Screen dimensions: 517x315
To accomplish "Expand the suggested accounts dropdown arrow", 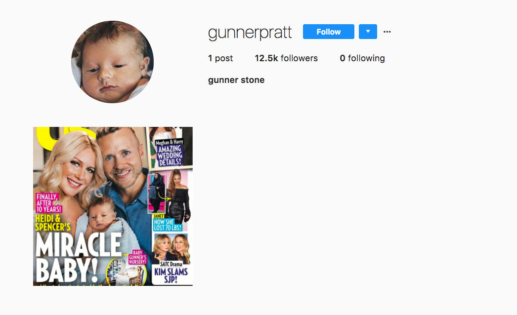I will click(368, 32).
